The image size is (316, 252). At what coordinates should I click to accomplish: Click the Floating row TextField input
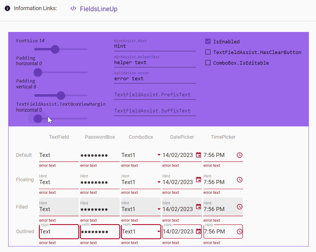coord(59,182)
